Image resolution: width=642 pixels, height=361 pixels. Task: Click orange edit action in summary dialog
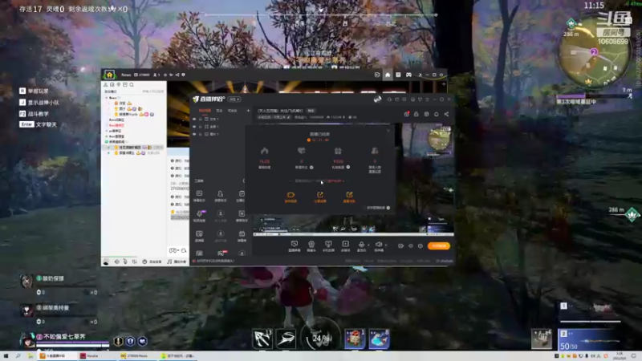click(x=349, y=197)
